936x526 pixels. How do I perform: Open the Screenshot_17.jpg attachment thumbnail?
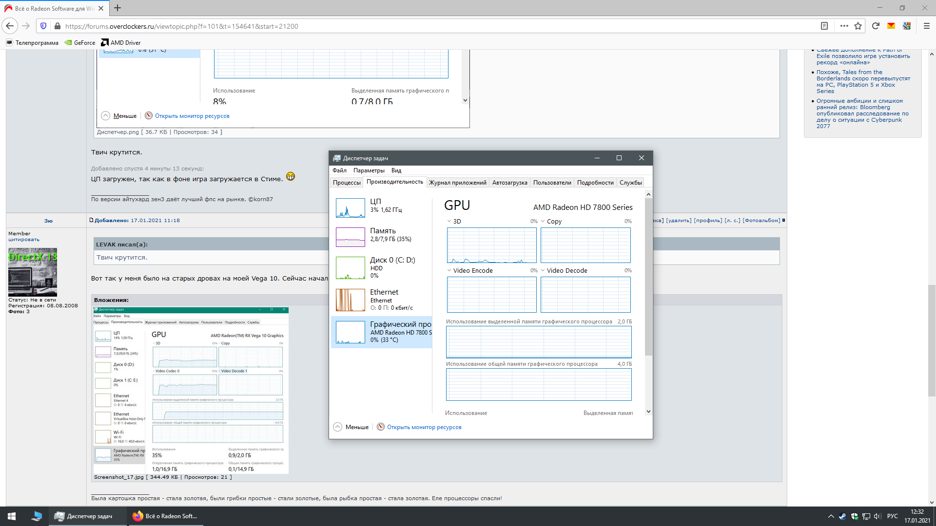(x=191, y=391)
